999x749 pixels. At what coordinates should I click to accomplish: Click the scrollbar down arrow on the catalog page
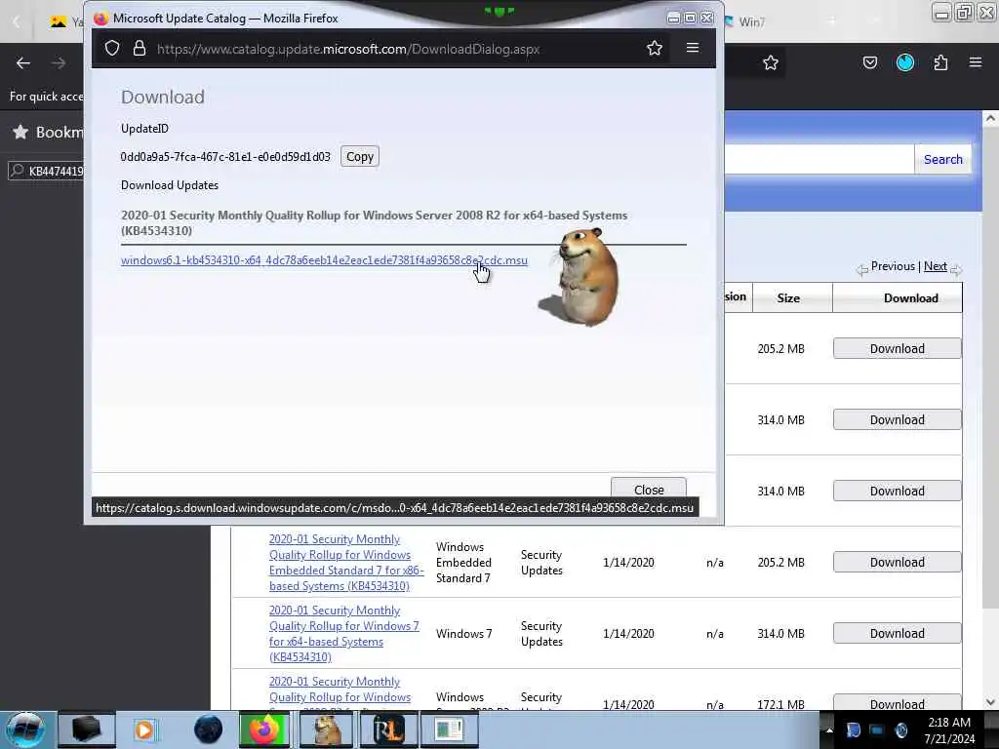[x=990, y=702]
